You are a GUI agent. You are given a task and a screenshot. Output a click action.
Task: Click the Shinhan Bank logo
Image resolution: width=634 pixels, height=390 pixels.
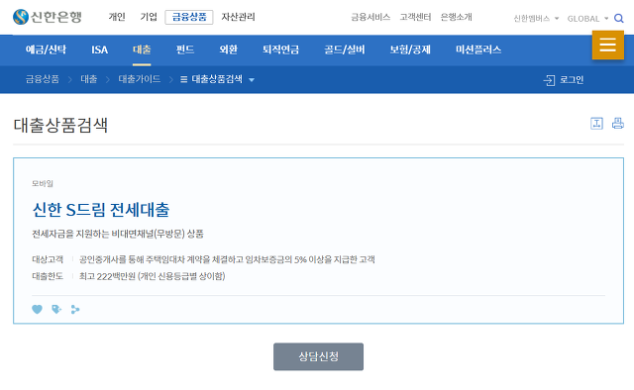point(48,17)
